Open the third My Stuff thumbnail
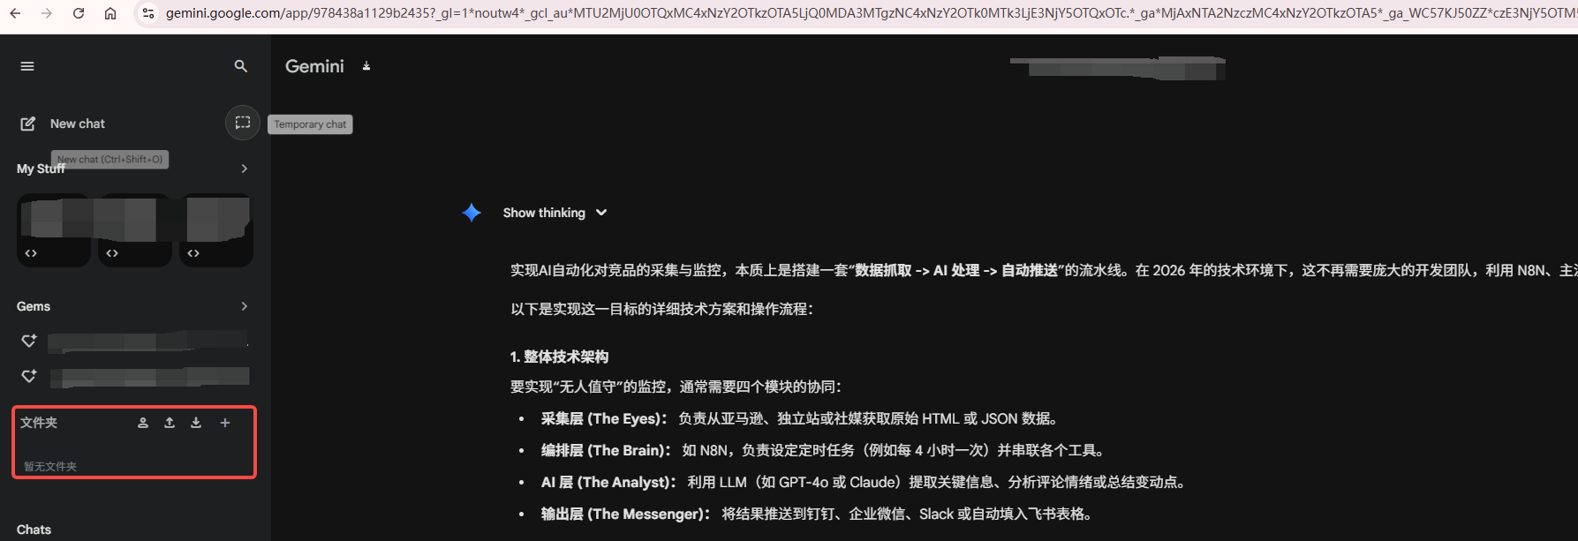Viewport: 1578px width, 541px height. 216,229
